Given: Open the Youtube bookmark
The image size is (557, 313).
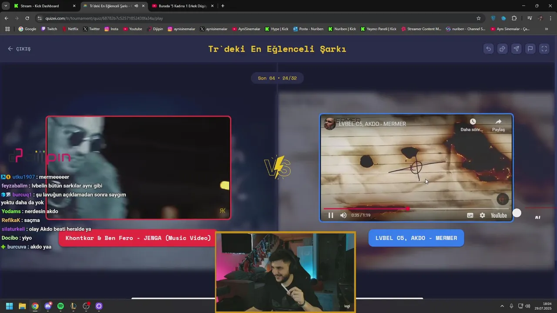Looking at the screenshot, I should pyautogui.click(x=133, y=29).
